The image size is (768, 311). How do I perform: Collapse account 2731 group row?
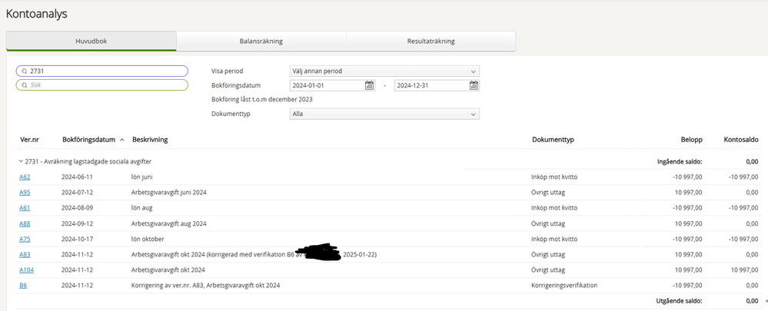point(21,161)
